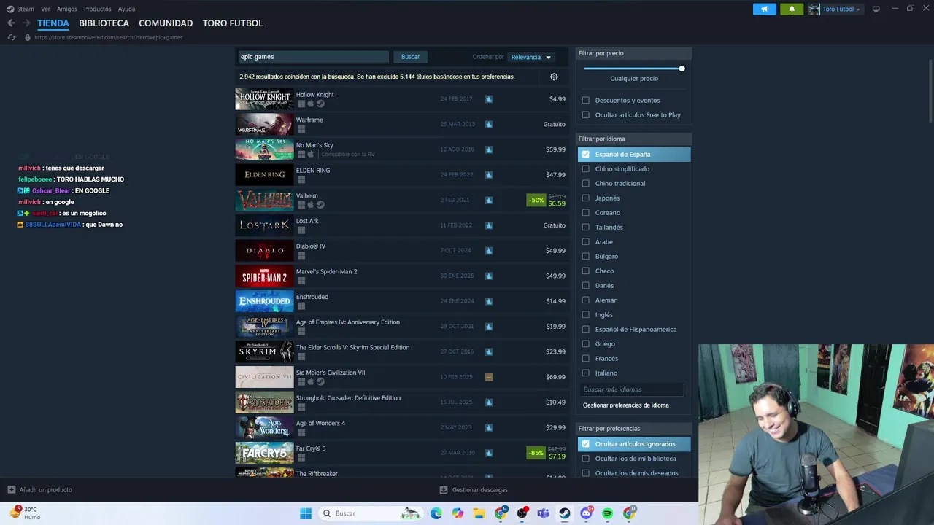Open the Ayuda menu
Screen dimensions: 934x525
click(126, 9)
